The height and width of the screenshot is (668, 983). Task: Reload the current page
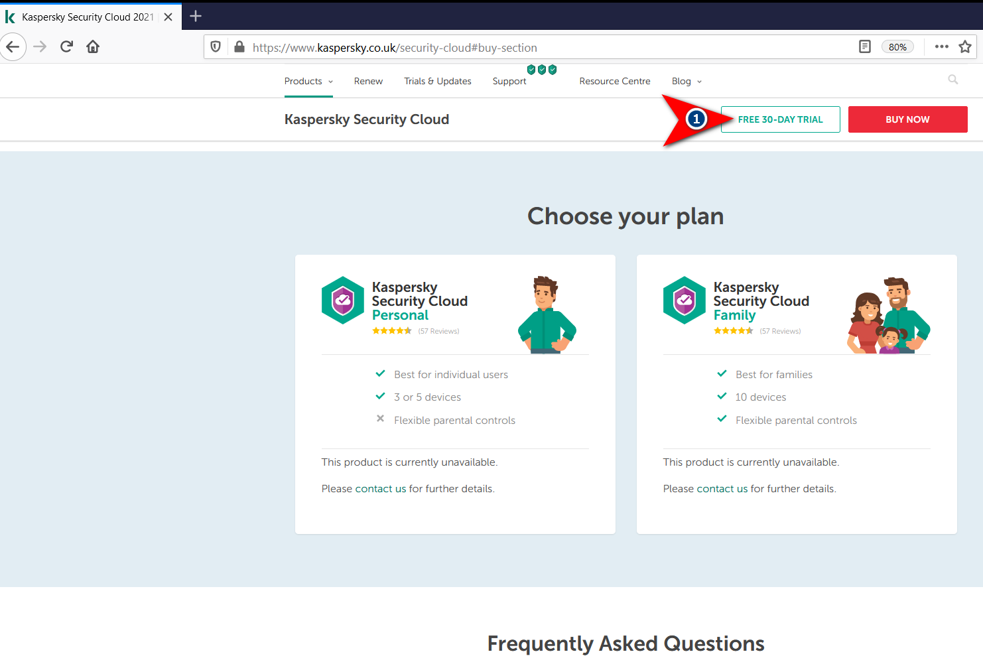[x=66, y=46]
